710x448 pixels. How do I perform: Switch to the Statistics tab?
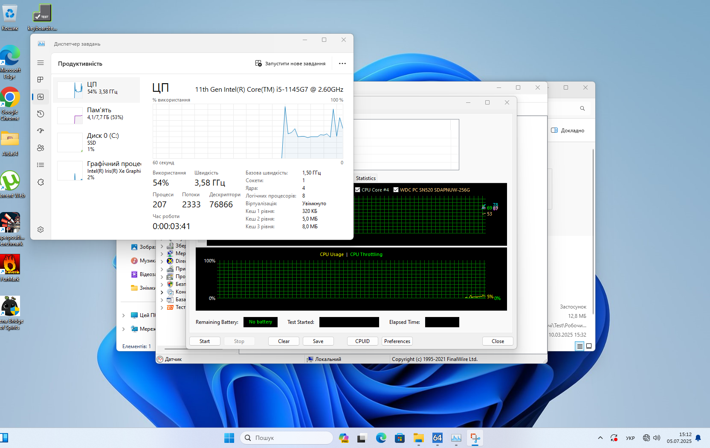tap(366, 178)
